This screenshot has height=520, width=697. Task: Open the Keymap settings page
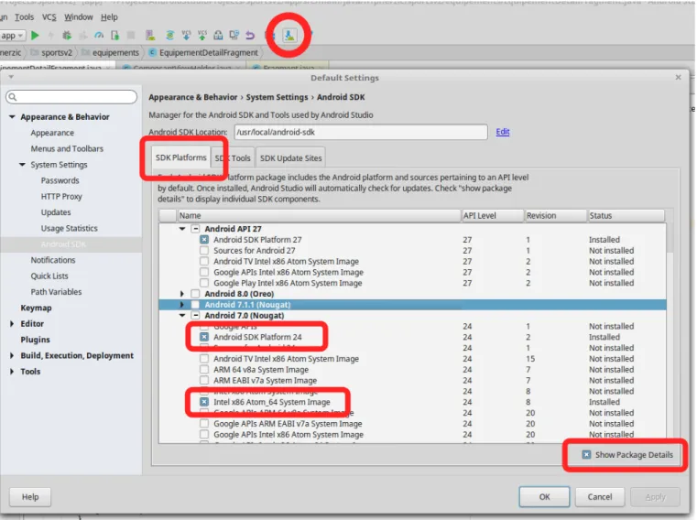pos(36,308)
